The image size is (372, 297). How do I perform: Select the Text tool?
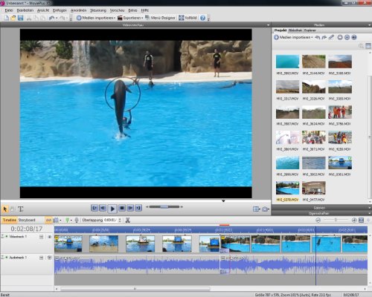click(x=21, y=209)
